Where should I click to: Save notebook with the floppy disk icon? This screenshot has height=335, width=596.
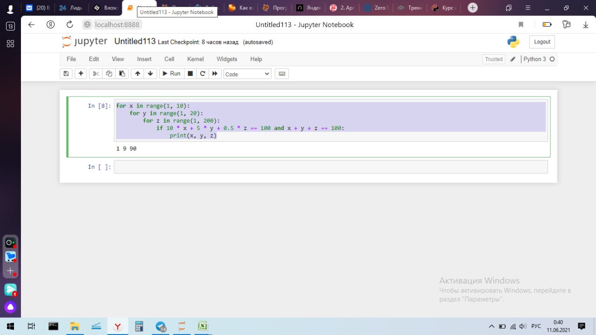pos(66,74)
